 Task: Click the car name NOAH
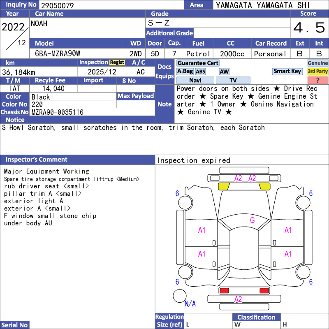pyautogui.click(x=39, y=23)
